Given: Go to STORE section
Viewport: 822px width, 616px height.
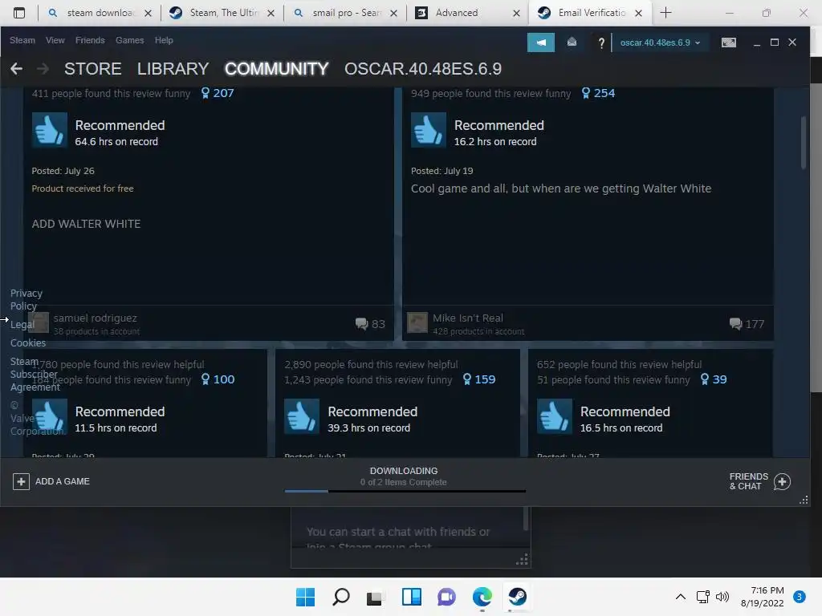Looking at the screenshot, I should click(93, 69).
